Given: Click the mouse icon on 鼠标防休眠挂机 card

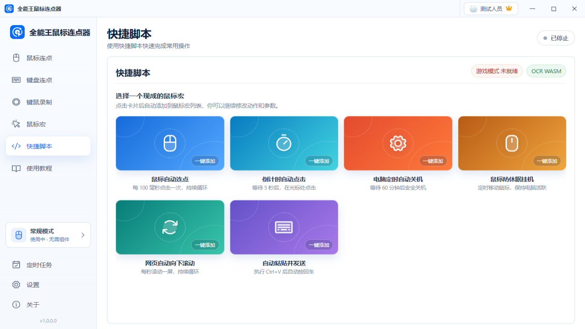Looking at the screenshot, I should coord(512,143).
